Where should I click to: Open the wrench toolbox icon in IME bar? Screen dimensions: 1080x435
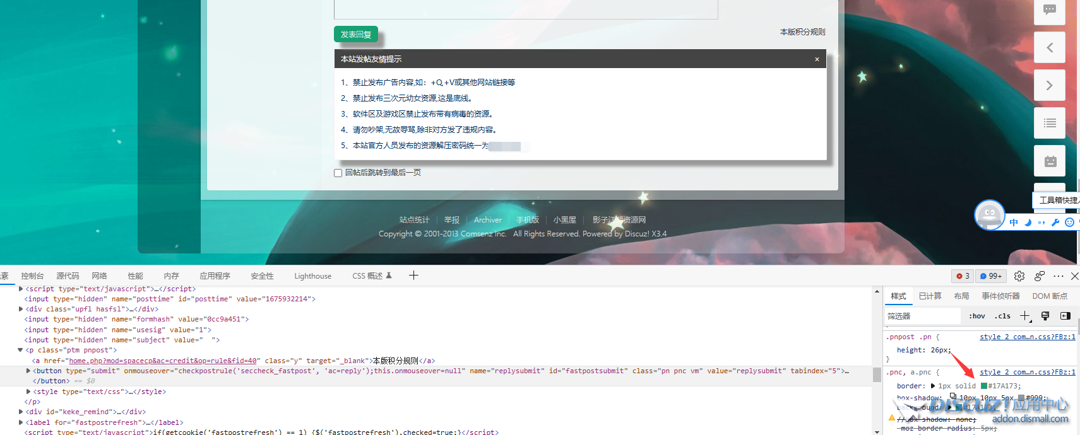(1055, 223)
